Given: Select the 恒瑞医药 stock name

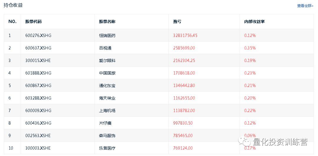Looking at the screenshot, I should pyautogui.click(x=107, y=36).
